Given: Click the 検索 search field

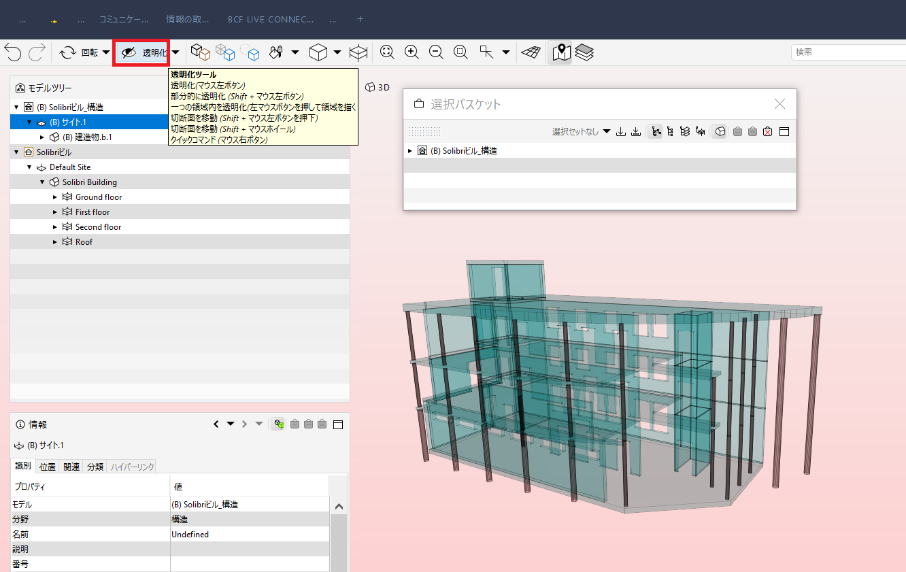Looking at the screenshot, I should 849,52.
